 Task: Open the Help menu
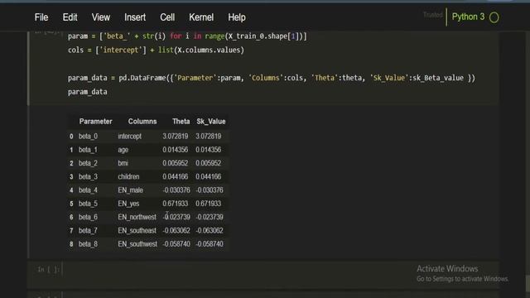tap(237, 17)
